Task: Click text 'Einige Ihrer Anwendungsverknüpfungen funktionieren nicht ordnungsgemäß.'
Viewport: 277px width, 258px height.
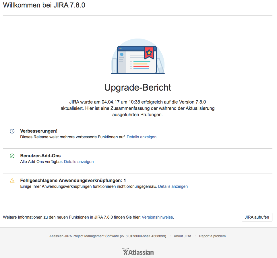Action: (x=88, y=186)
